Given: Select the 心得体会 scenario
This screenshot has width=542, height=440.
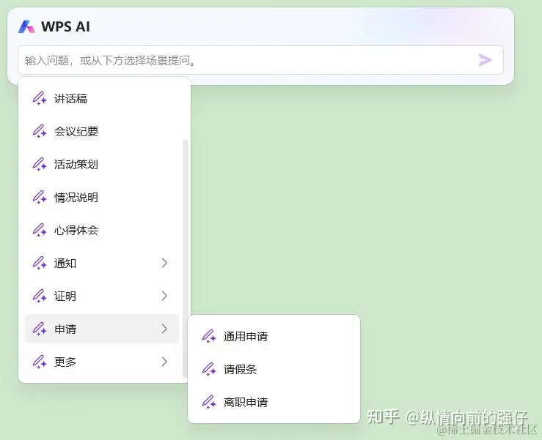Looking at the screenshot, I should [x=102, y=230].
